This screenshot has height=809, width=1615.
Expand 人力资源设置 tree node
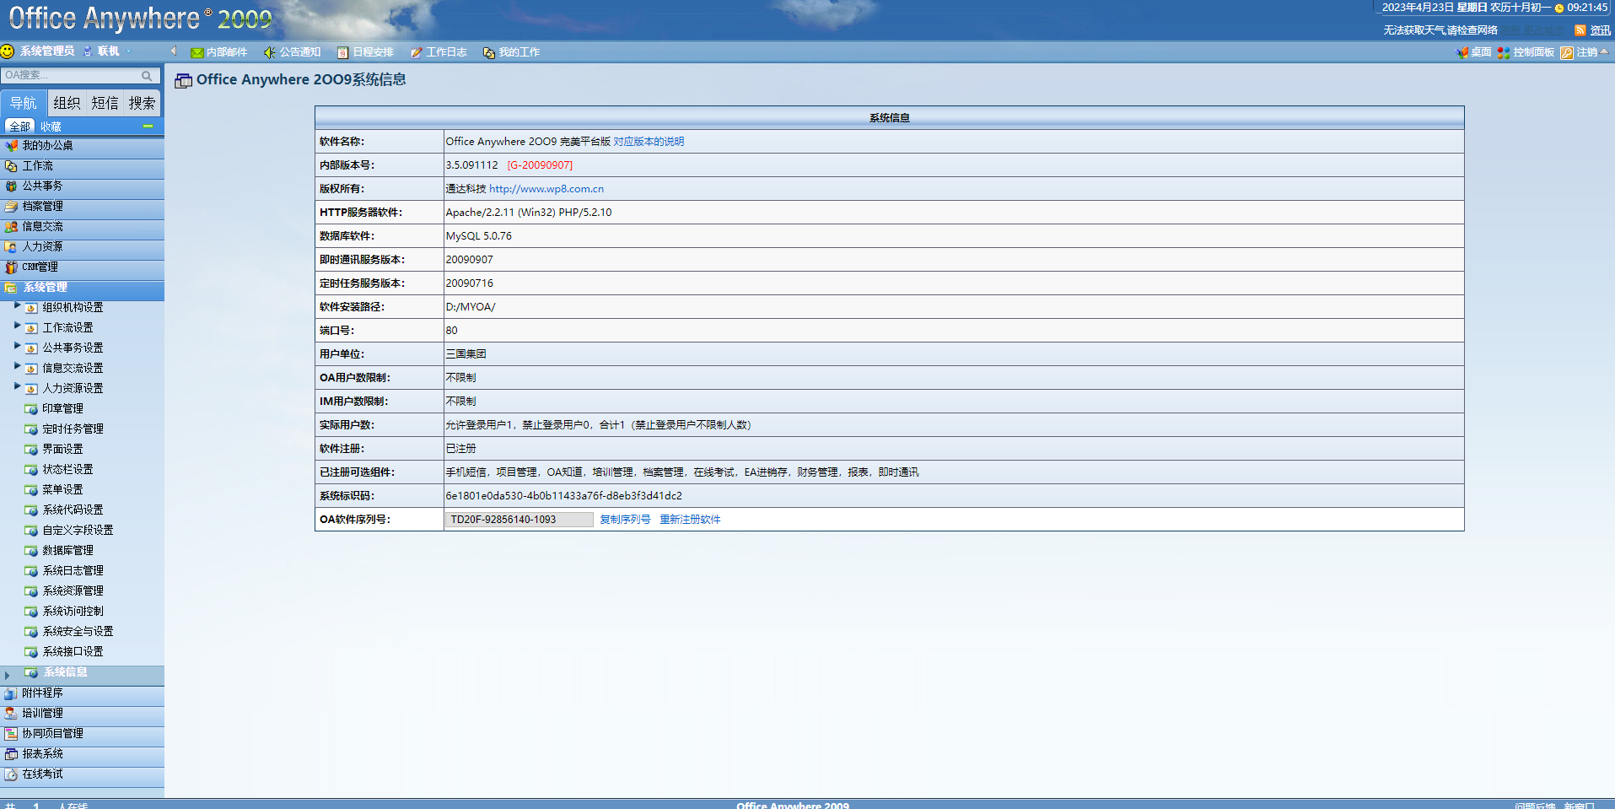point(18,387)
